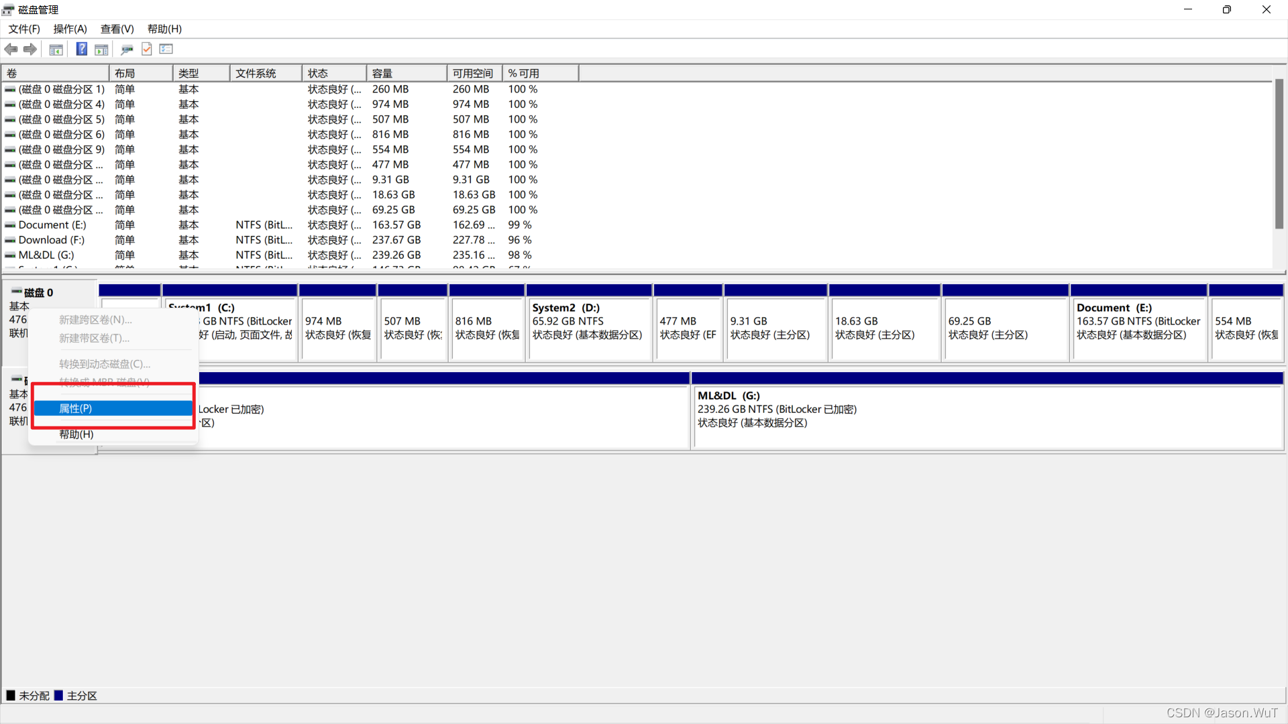Sort by the % 可用 column header
Screen dimensions: 1288x724
[x=541, y=73]
